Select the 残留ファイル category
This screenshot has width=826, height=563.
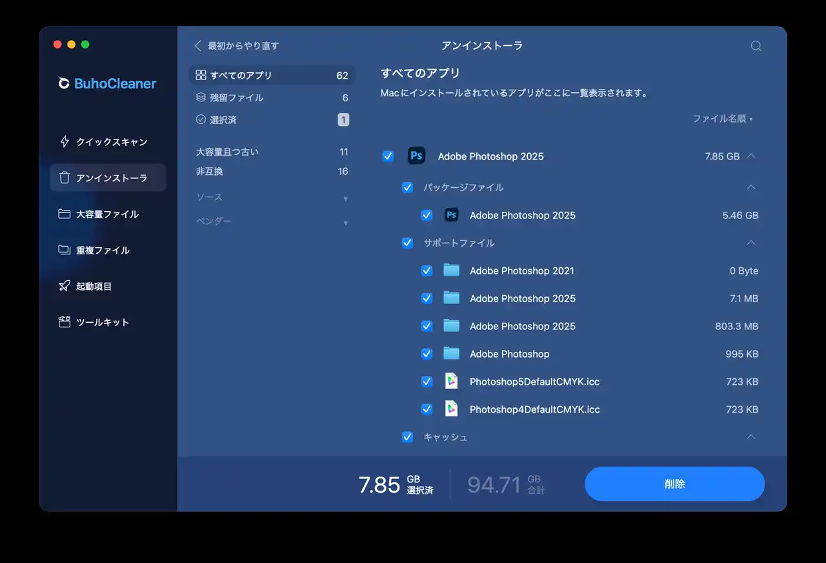pos(237,97)
